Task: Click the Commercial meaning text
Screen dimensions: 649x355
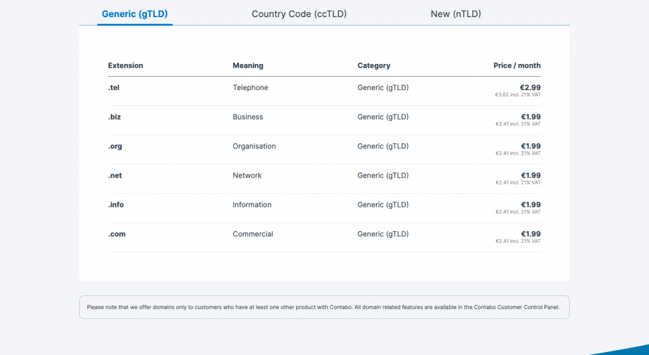Action: 253,234
